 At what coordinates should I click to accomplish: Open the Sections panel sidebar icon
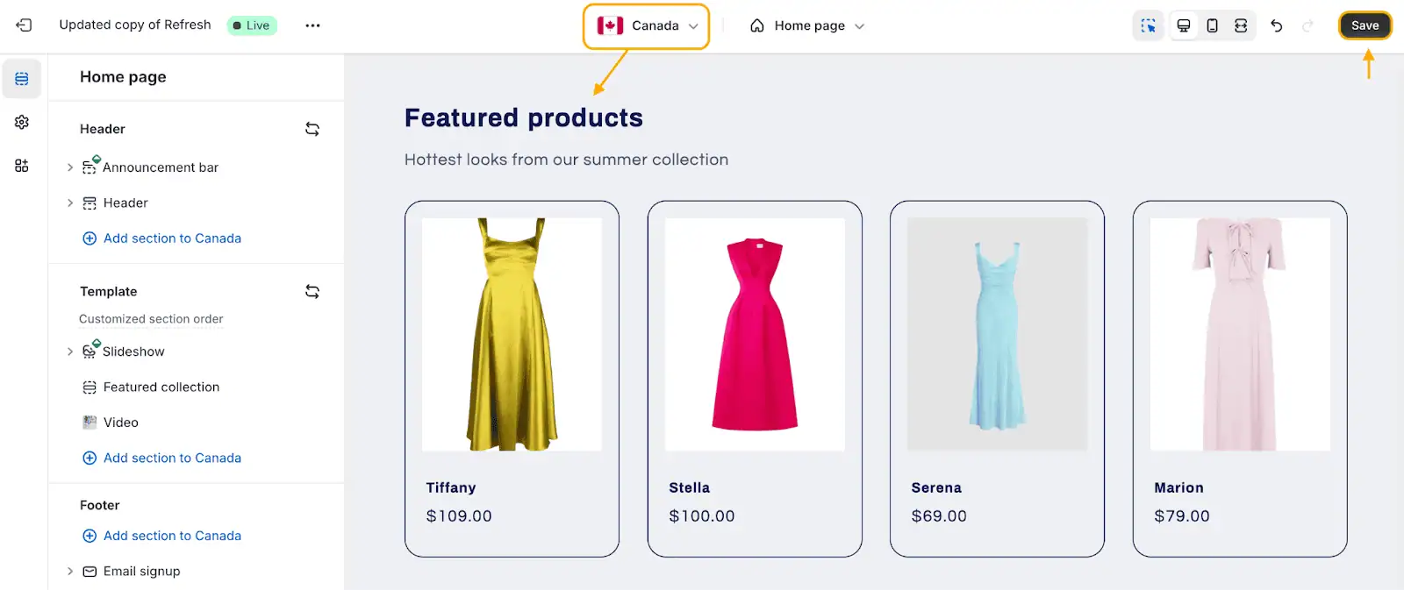point(22,79)
